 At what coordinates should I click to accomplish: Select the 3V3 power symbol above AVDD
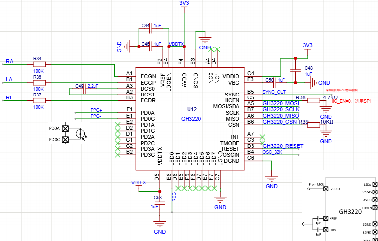point(184,3)
